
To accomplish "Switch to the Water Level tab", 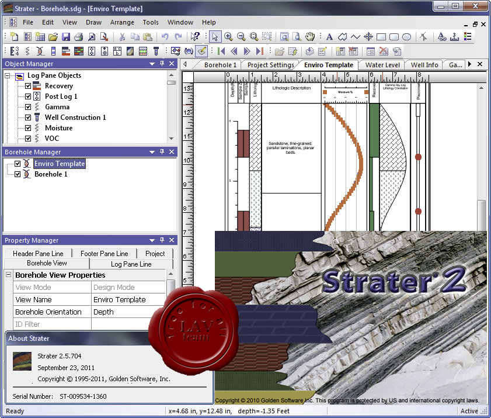I will (382, 65).
